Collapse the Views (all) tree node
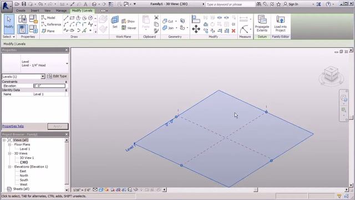Viewport: 355px width, 200px height. (x=4, y=140)
